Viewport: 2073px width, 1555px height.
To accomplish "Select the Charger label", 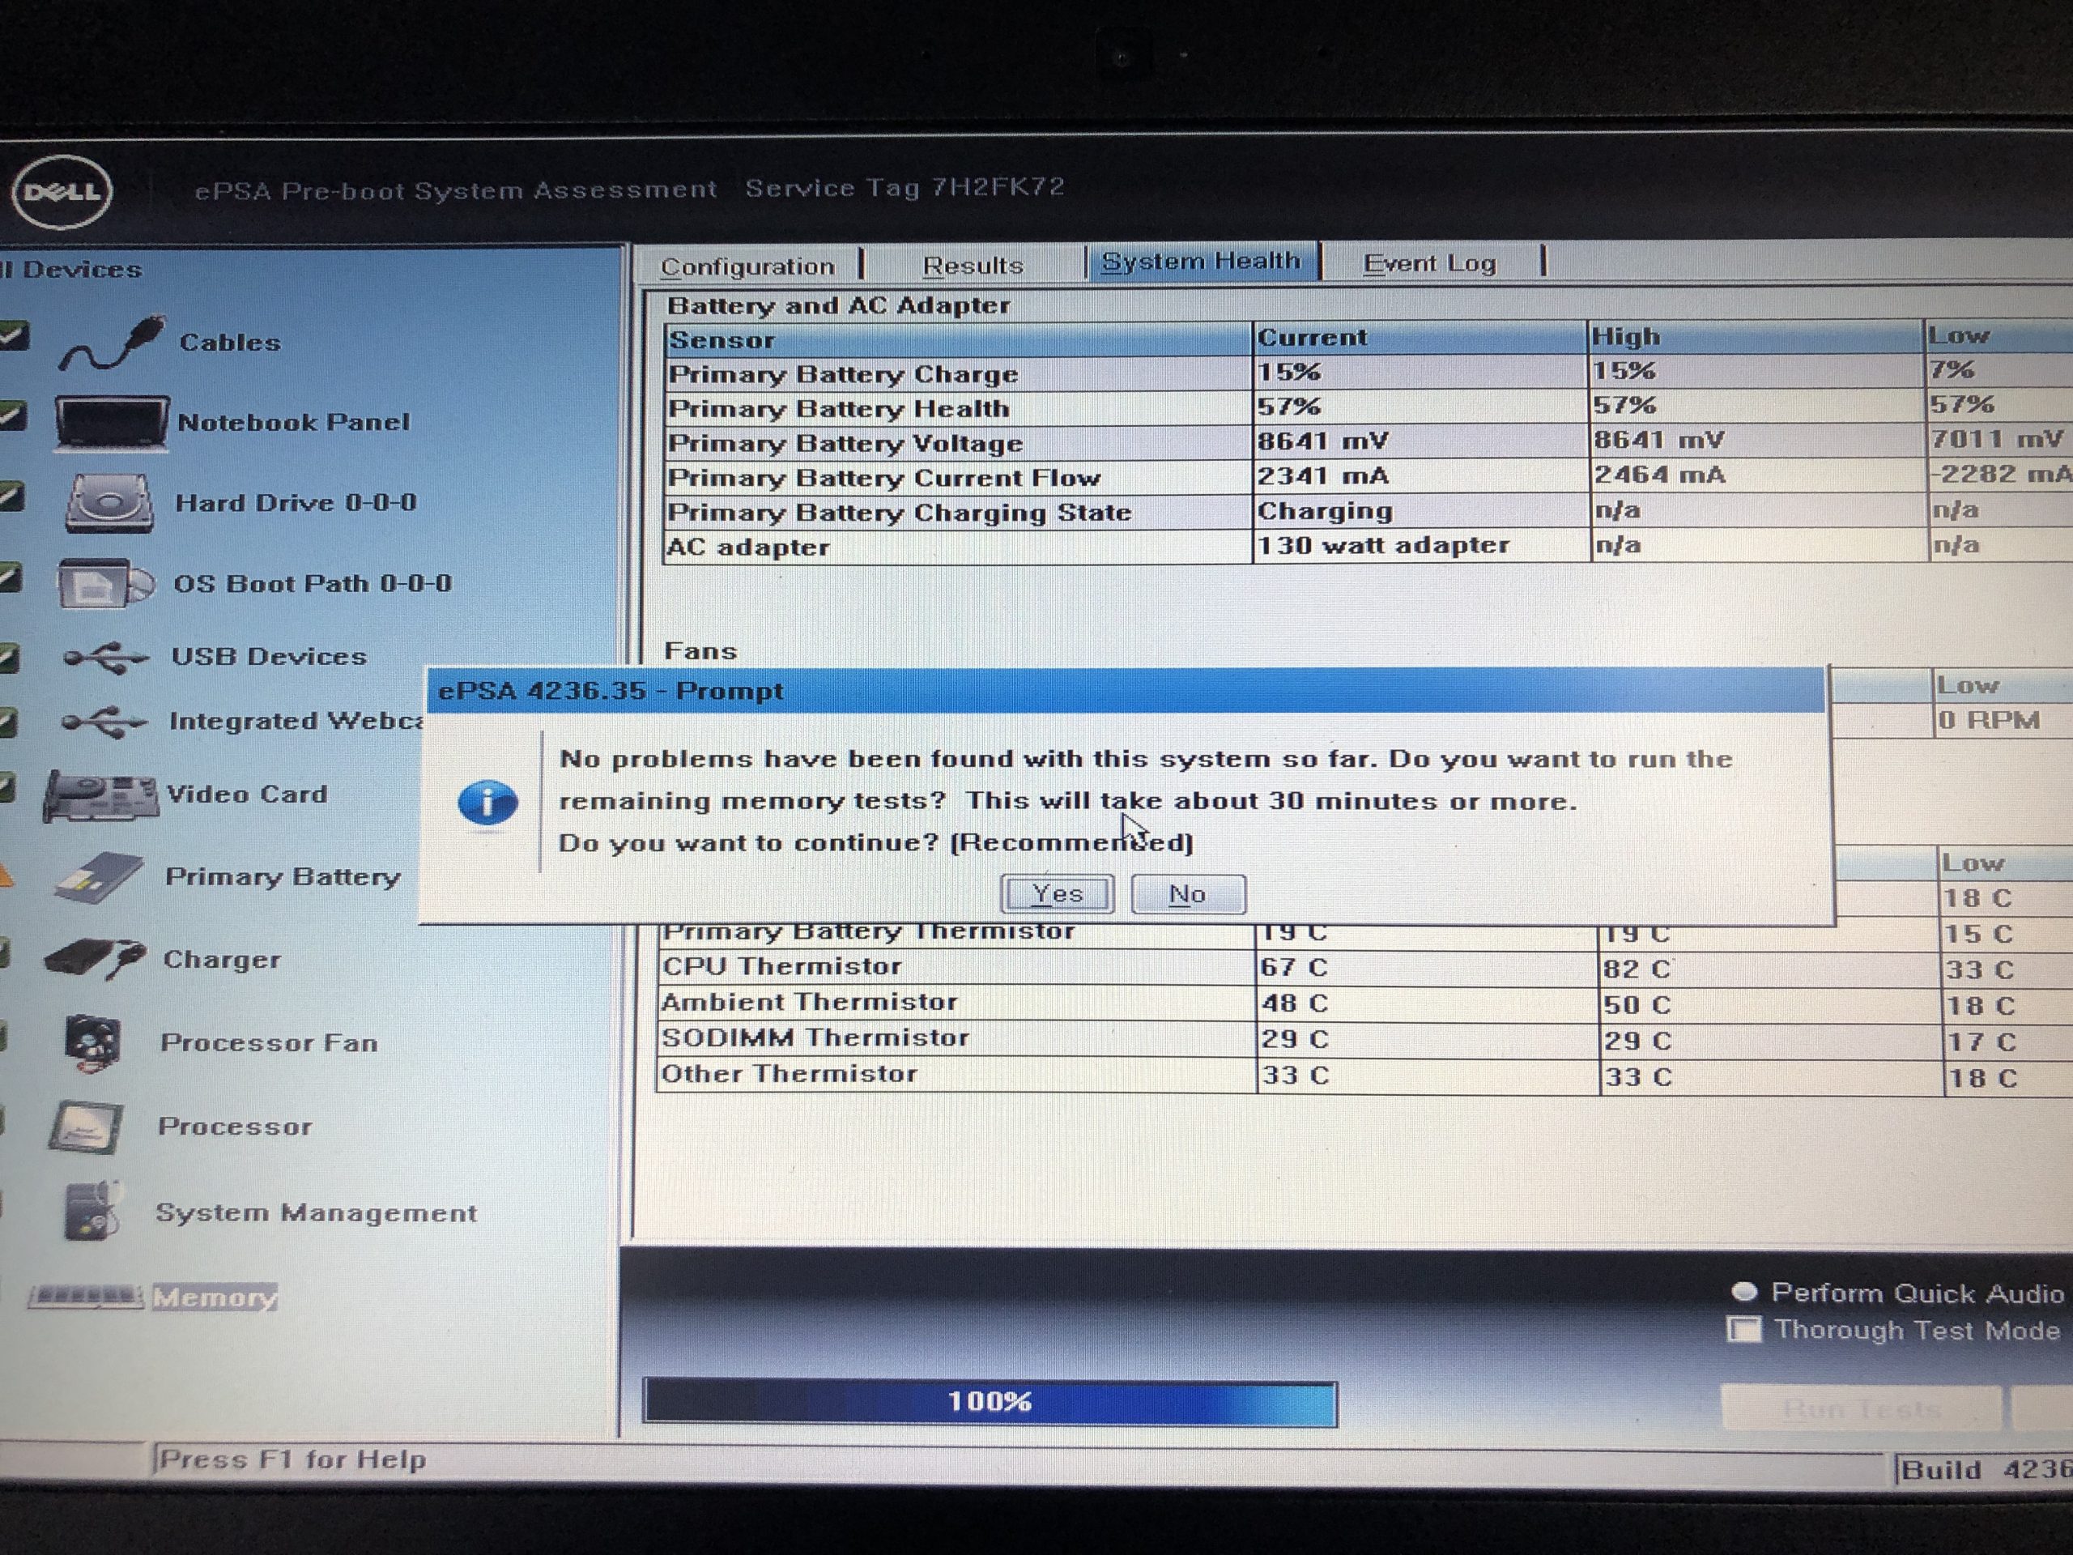I will (221, 960).
